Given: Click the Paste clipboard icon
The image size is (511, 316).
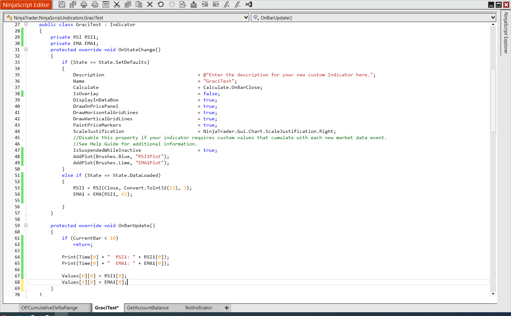Looking at the screenshot, I should (139, 4).
